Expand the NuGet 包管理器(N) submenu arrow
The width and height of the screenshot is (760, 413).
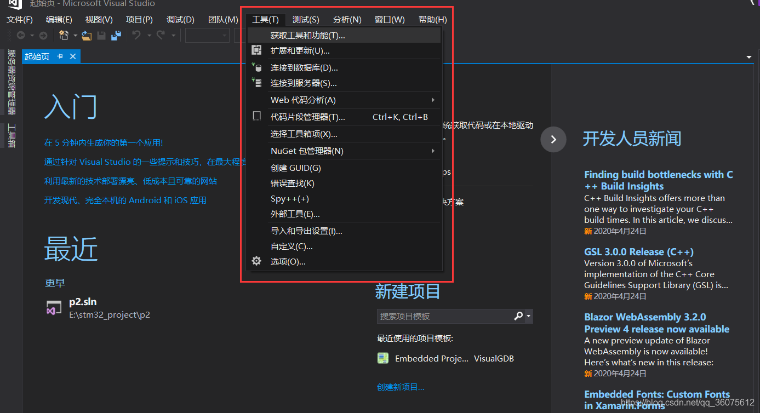pos(433,151)
